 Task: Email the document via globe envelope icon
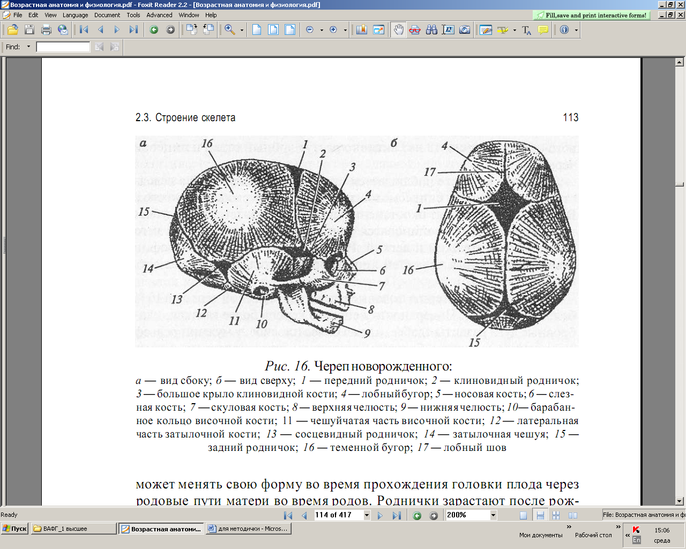[63, 30]
